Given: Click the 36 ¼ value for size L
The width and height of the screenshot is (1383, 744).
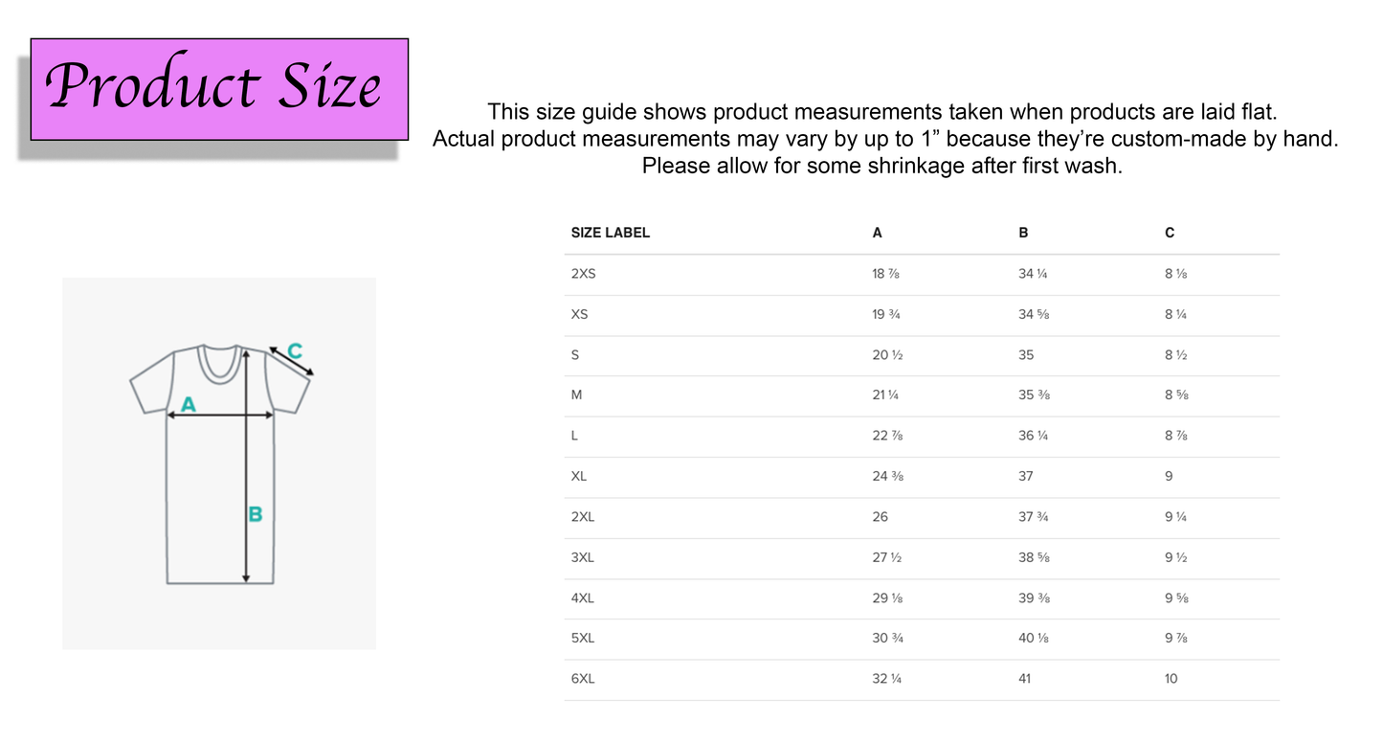Looking at the screenshot, I should click(x=1033, y=436).
